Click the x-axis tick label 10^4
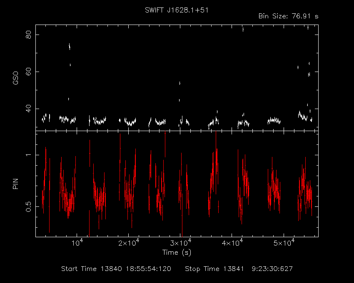Image resolution: width=354 pixels, height=283 pixels. click(x=77, y=243)
